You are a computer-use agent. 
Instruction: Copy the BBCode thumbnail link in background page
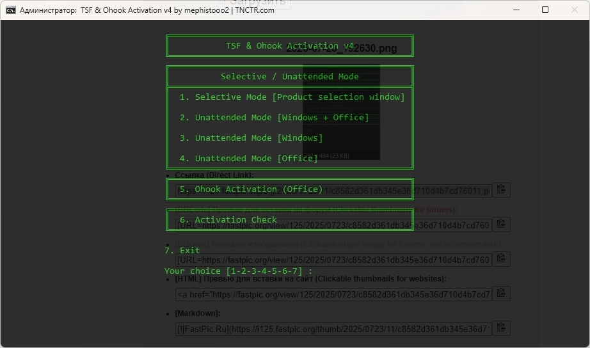[501, 225]
